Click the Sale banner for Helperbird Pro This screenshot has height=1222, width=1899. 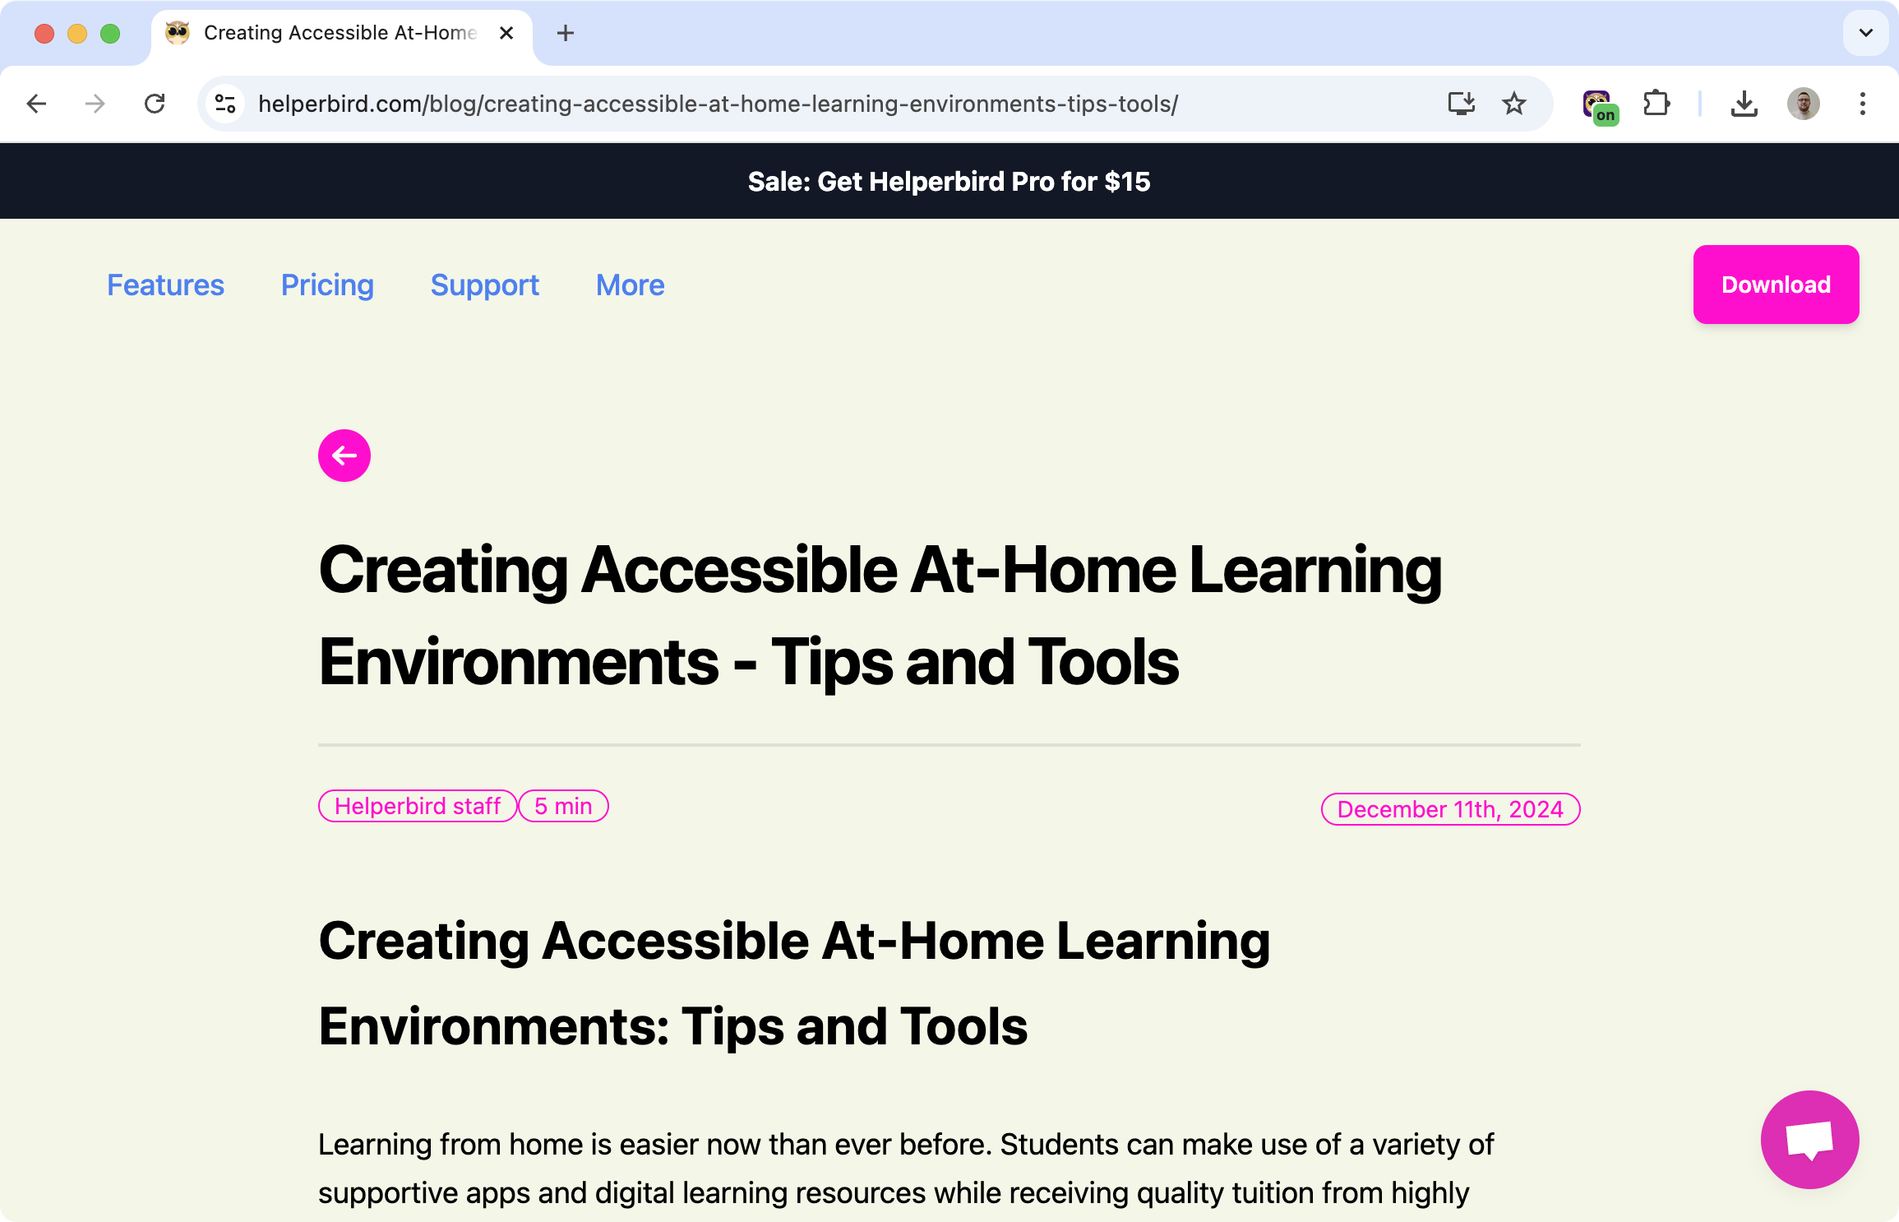coord(949,181)
